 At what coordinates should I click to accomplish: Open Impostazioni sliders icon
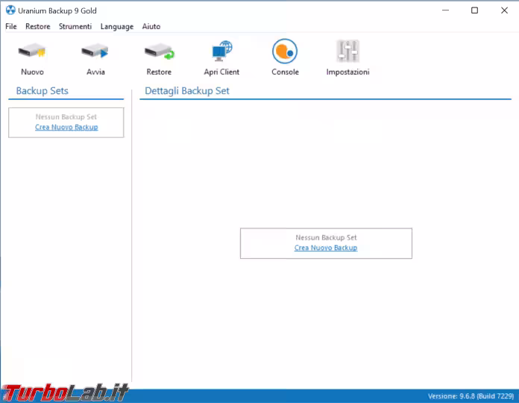pyautogui.click(x=347, y=51)
